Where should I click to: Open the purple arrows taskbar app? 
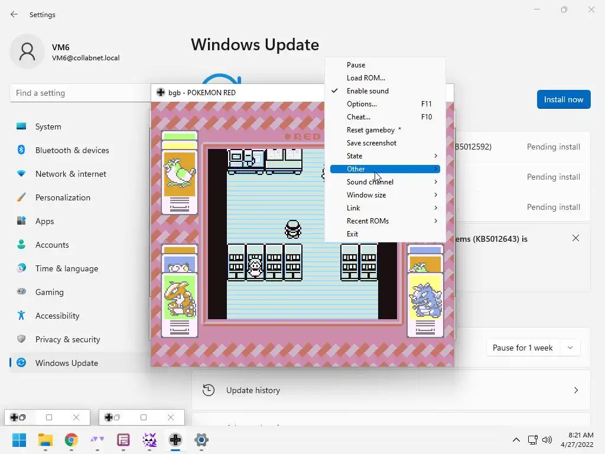tap(97, 440)
